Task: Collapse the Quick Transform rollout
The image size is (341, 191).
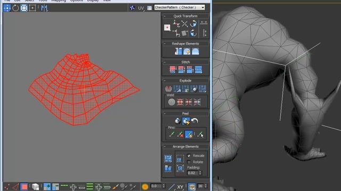Action: pyautogui.click(x=165, y=16)
